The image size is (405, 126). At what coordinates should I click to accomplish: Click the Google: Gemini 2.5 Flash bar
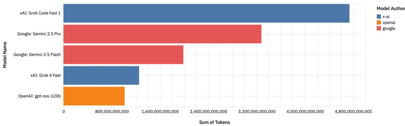(x=123, y=55)
